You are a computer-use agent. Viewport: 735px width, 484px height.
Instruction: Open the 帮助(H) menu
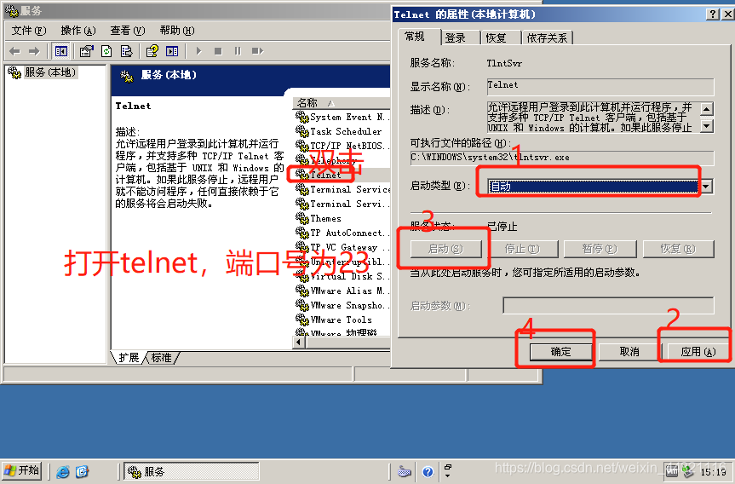click(x=176, y=31)
